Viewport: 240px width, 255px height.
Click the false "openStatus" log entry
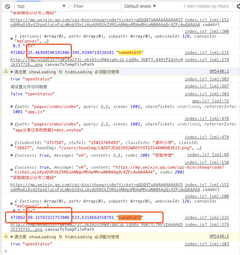click(x=32, y=94)
